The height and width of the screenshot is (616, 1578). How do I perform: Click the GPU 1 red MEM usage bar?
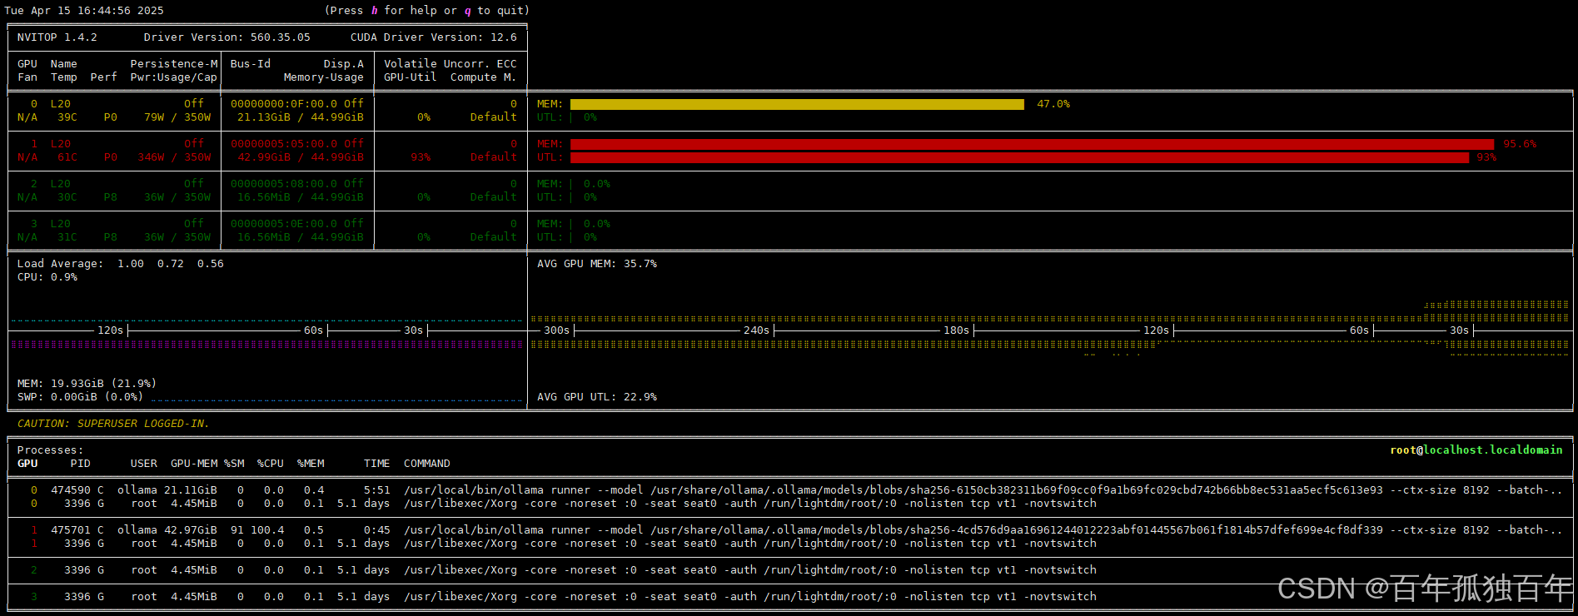1032,144
